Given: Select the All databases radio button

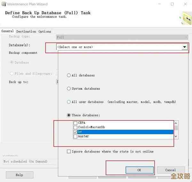Looking at the screenshot, I should tap(69, 75).
